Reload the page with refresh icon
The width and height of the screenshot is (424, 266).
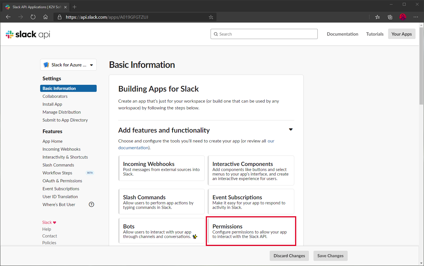[33, 17]
